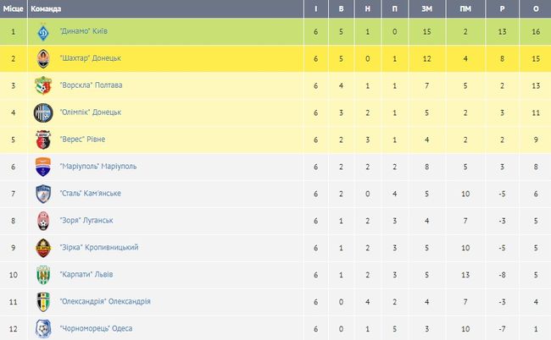Sort by the ЗМ goals-scored column header

pos(427,8)
